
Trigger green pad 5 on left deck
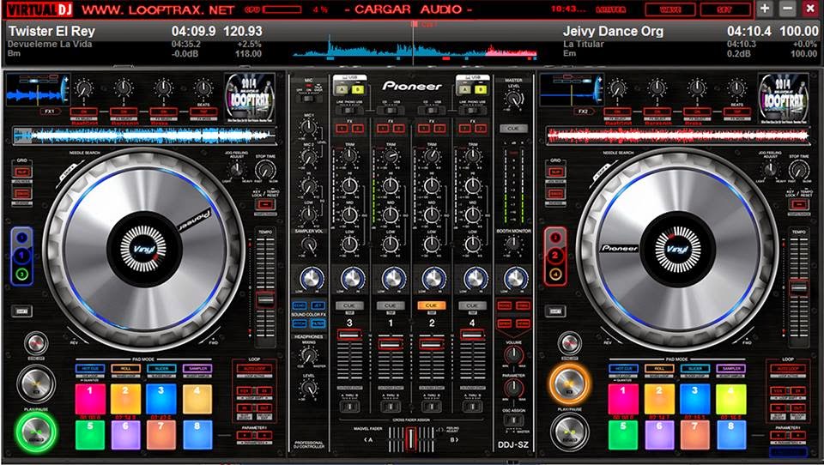90,435
